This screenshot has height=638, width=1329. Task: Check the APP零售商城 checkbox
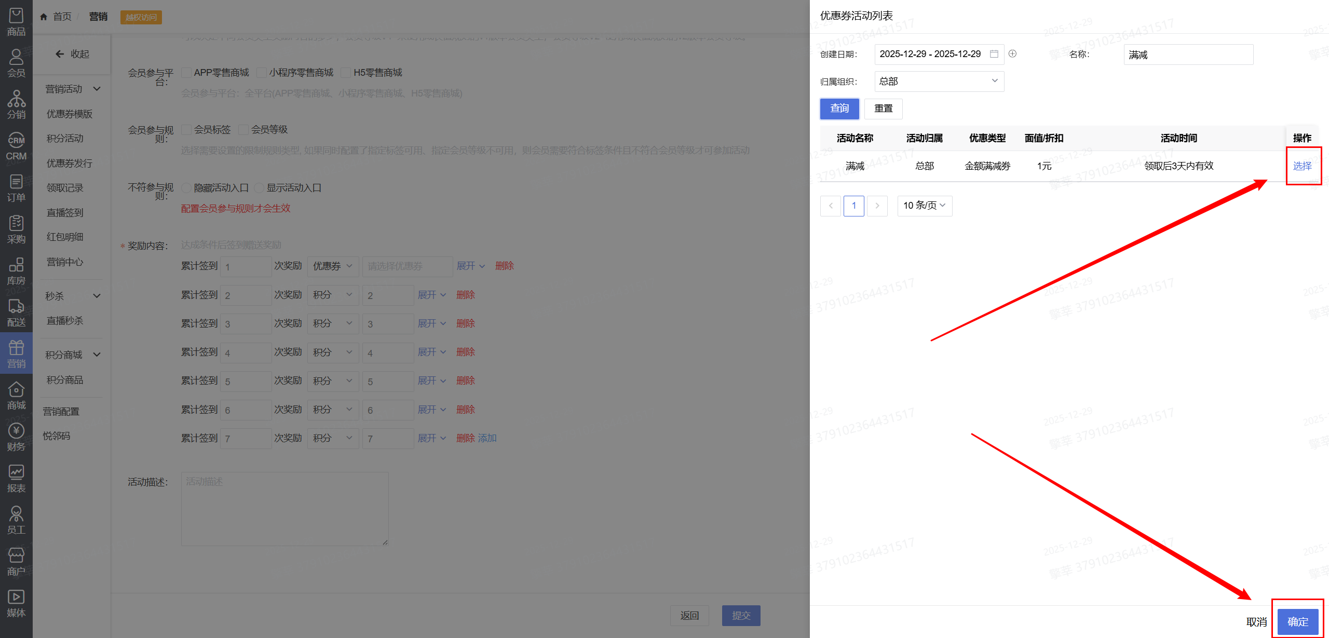click(x=186, y=73)
